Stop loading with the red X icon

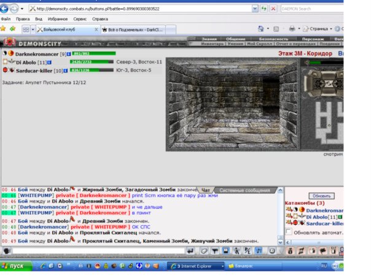point(273,9)
